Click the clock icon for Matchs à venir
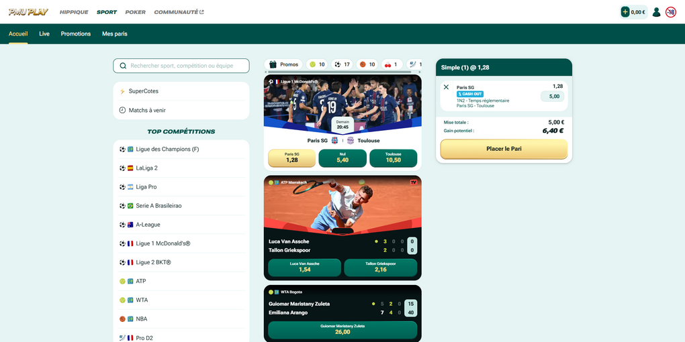Screen dimensions: 685x342 (122, 111)
